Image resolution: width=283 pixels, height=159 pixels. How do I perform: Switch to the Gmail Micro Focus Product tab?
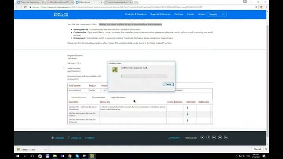[x=60, y=2]
